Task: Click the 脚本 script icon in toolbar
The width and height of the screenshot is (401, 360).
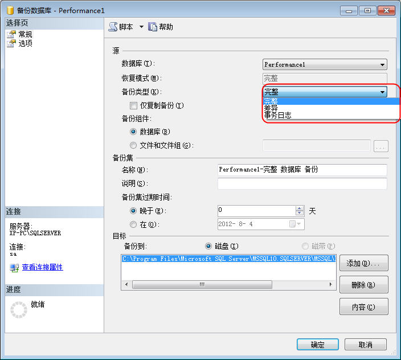Action: pyautogui.click(x=113, y=27)
